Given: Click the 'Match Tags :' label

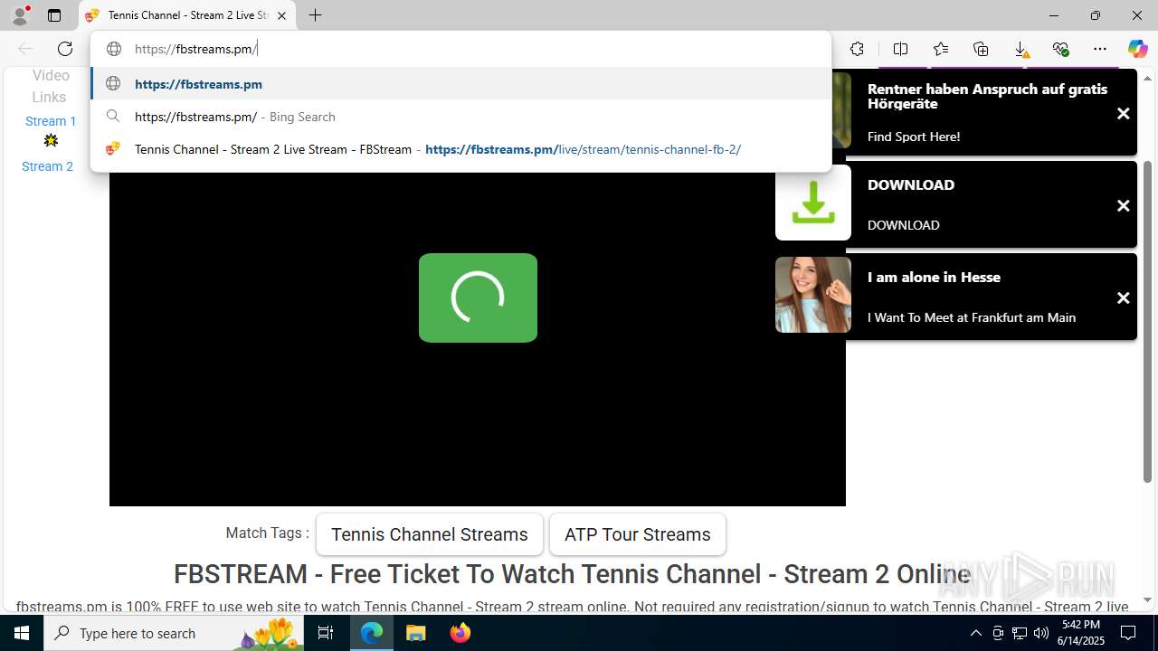Looking at the screenshot, I should 267,533.
